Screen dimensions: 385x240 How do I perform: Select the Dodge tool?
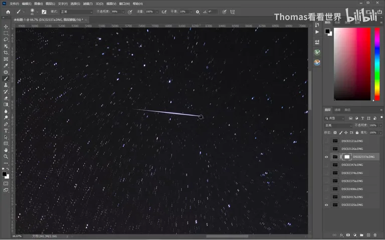(6, 117)
